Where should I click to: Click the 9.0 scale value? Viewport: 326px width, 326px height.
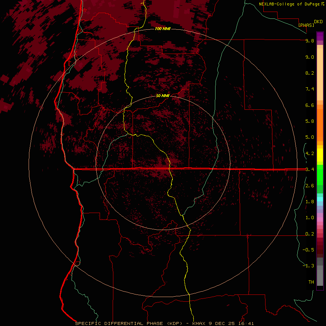point(310,57)
